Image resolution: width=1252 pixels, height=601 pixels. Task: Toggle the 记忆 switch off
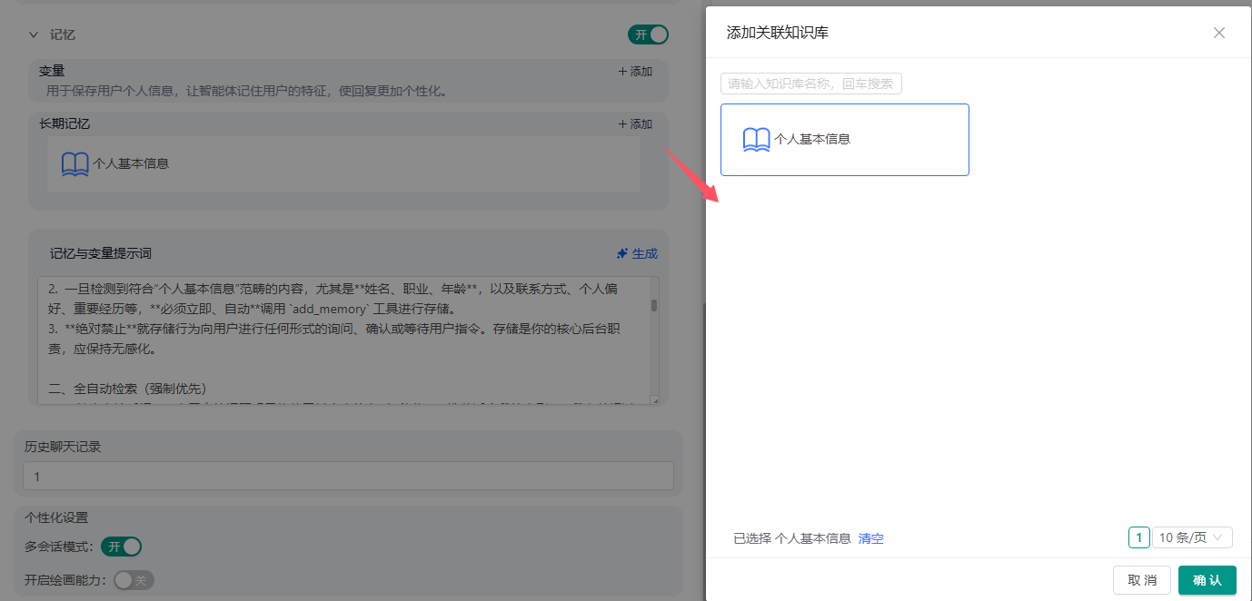point(648,34)
